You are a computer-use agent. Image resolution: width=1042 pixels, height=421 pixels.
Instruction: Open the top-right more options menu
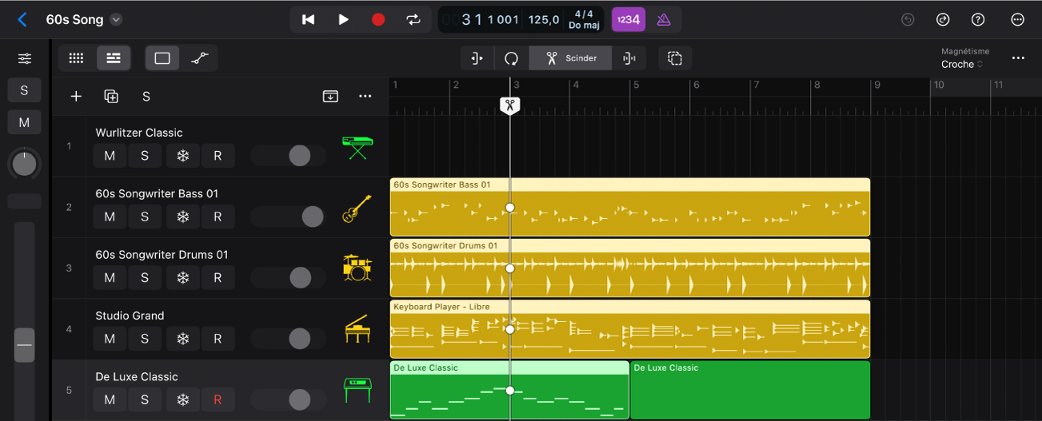click(x=1018, y=19)
